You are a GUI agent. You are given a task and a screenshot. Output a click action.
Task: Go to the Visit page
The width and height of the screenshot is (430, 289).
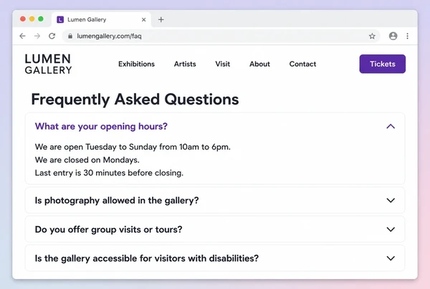pyautogui.click(x=222, y=64)
